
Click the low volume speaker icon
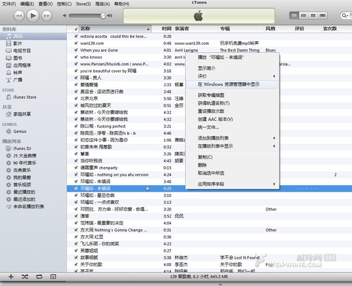(x=64, y=16)
